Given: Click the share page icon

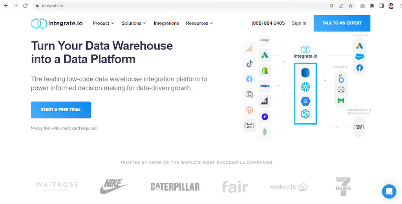Looking at the screenshot, I should [341, 5].
